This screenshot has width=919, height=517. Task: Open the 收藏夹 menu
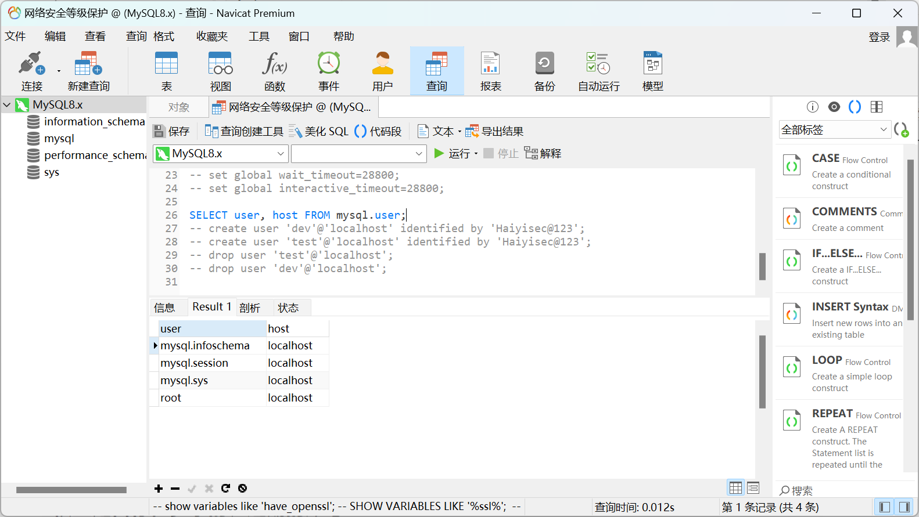(x=211, y=37)
